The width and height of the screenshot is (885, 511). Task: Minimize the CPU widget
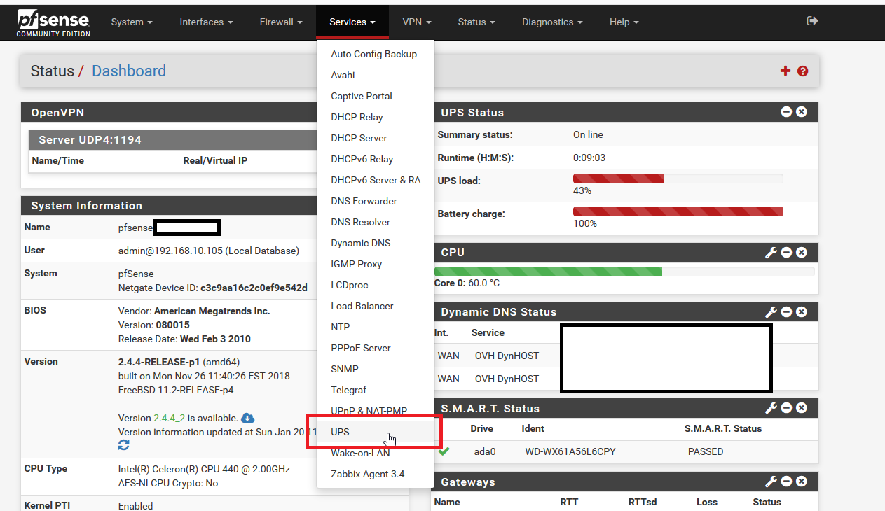(786, 253)
